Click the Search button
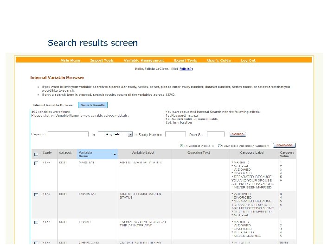This screenshot has height=250, width=334. click(x=238, y=134)
